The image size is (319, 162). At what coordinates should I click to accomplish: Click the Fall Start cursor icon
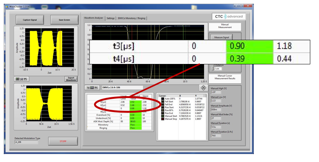[x=163, y=102]
